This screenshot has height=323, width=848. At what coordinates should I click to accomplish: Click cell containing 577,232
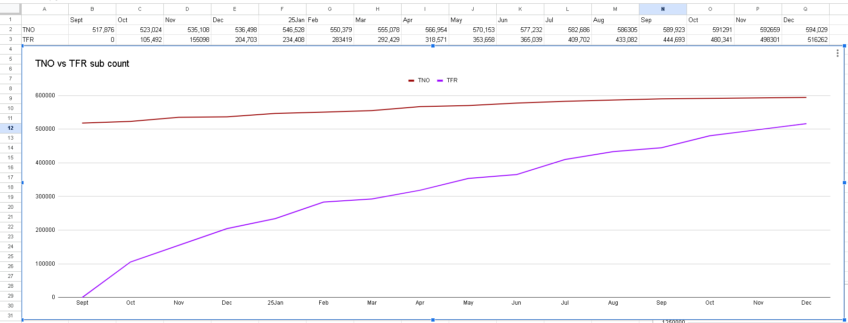(x=520, y=30)
